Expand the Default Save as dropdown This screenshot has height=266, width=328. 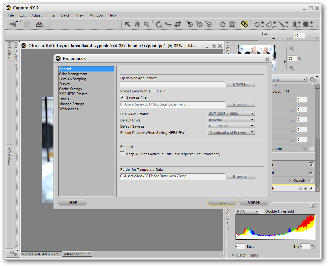(x=231, y=126)
